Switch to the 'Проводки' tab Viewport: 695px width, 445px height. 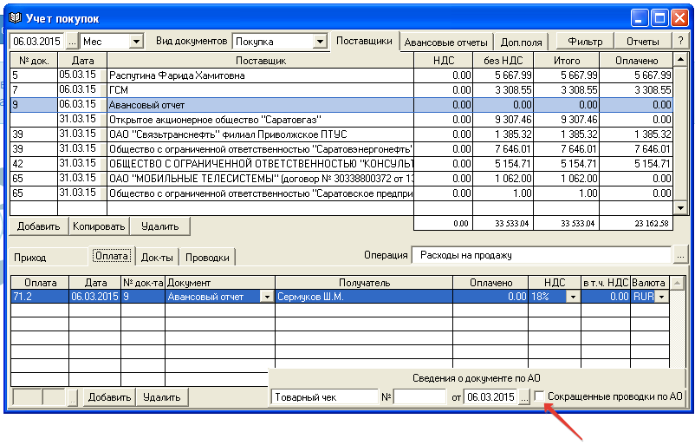tap(208, 257)
